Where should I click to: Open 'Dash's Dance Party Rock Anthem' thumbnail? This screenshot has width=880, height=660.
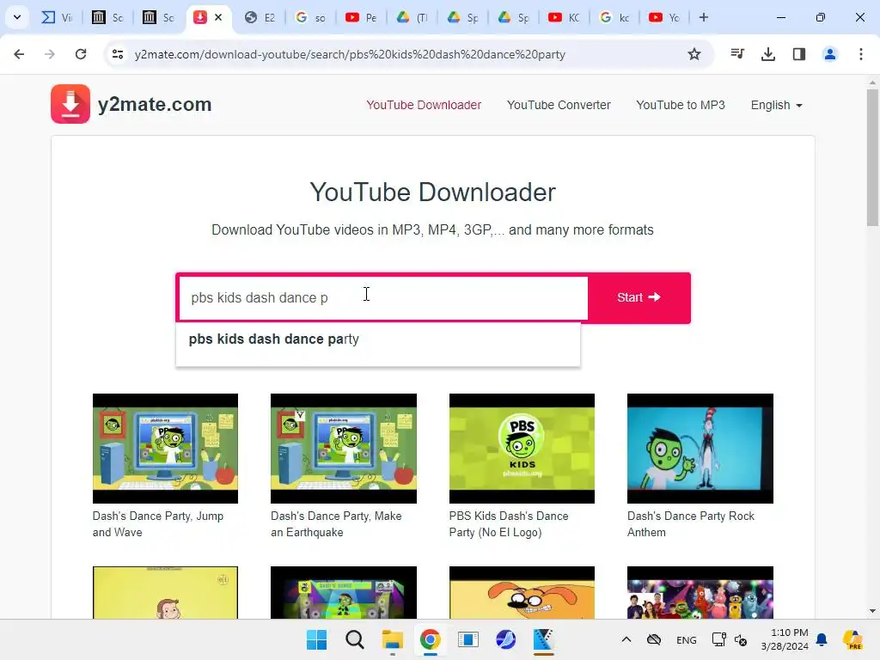(700, 449)
